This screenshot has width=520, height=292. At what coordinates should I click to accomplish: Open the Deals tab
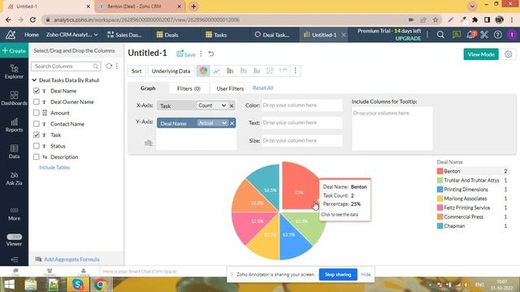point(167,35)
